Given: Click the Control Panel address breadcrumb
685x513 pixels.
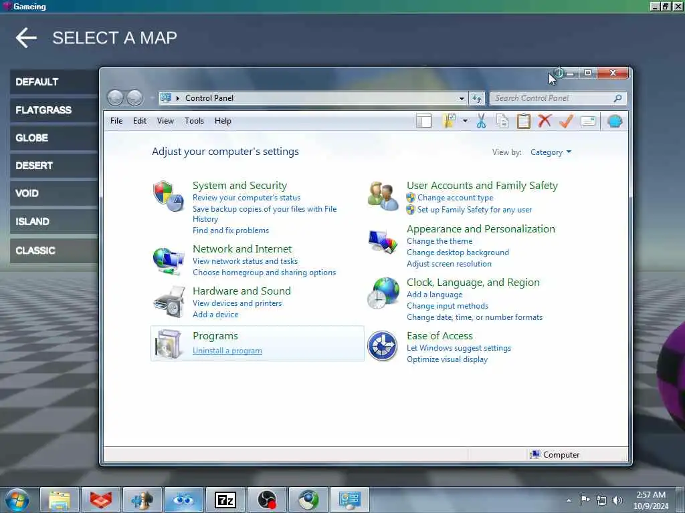Looking at the screenshot, I should click(209, 98).
